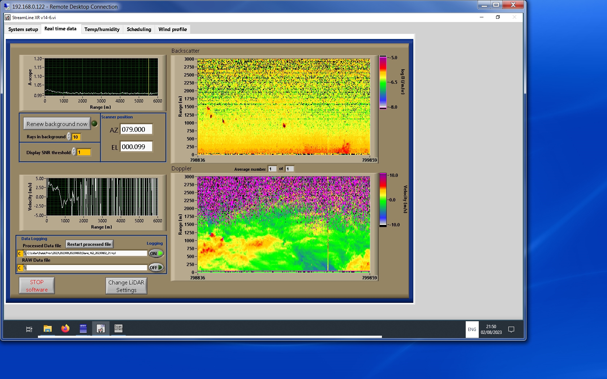The width and height of the screenshot is (607, 379).
Task: Open the ENG language selector
Action: tap(472, 329)
